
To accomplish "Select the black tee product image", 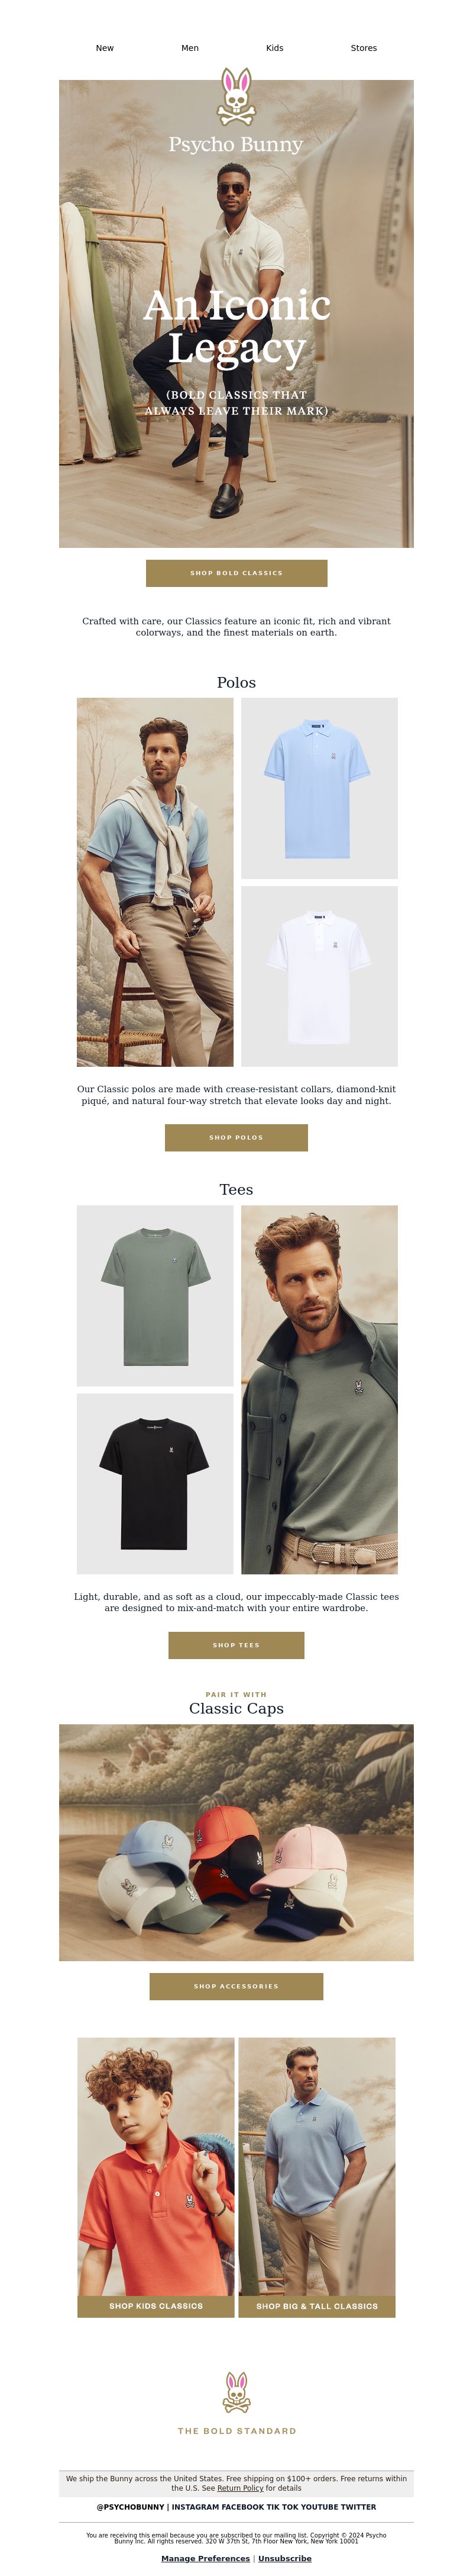I will click(155, 1484).
